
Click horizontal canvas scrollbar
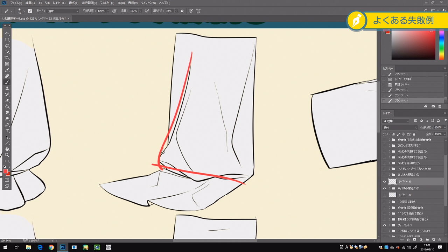pos(215,240)
